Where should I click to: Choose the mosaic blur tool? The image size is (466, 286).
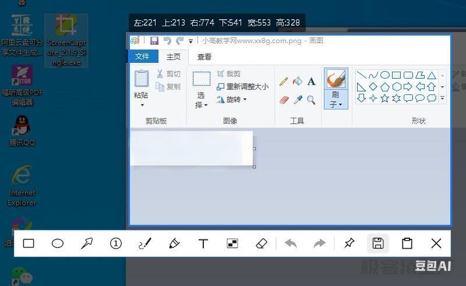[x=232, y=243]
